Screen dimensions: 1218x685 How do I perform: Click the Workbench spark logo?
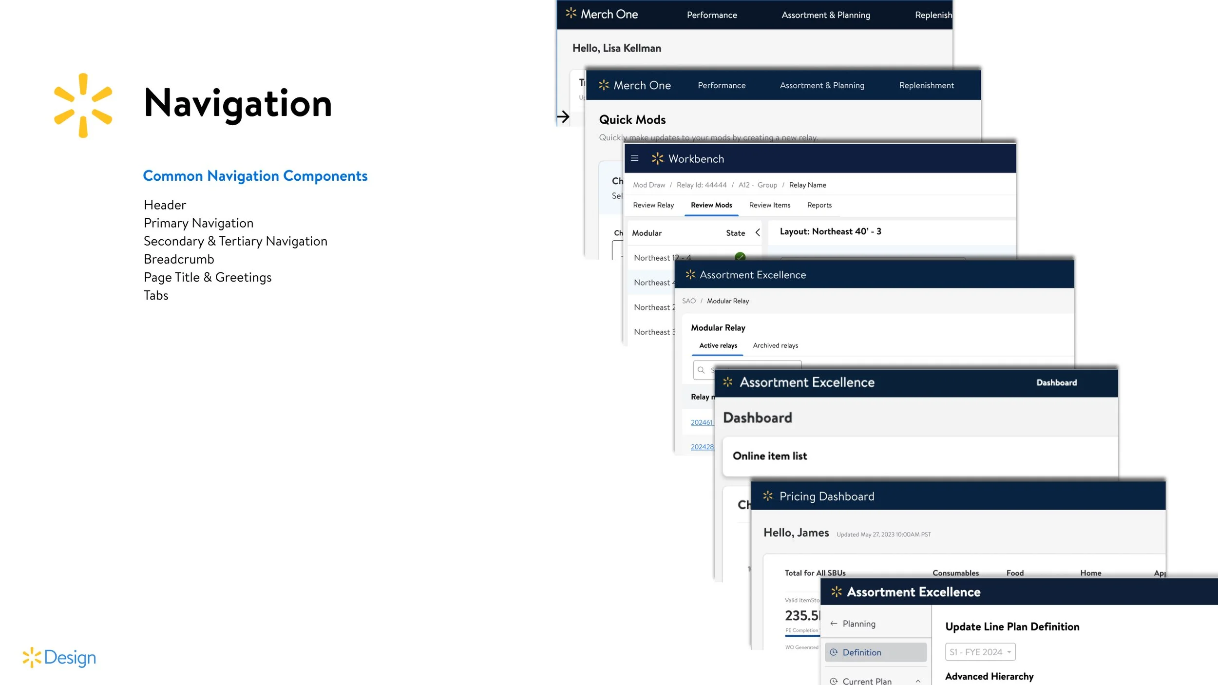click(657, 158)
